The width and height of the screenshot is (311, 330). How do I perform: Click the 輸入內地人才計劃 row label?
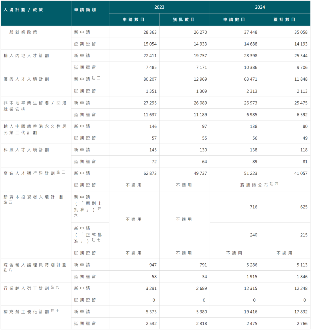click(x=26, y=56)
